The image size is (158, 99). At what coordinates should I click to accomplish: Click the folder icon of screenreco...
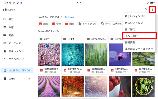tap(88, 39)
